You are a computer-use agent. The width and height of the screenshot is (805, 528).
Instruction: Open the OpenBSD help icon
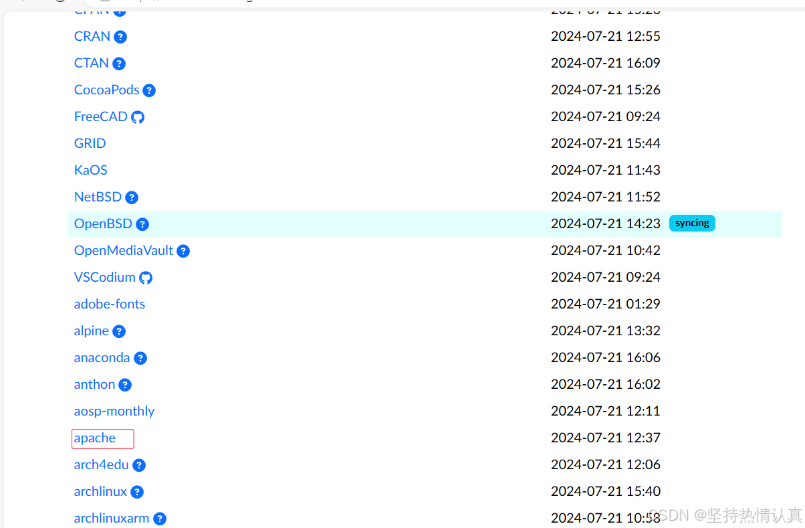click(142, 224)
